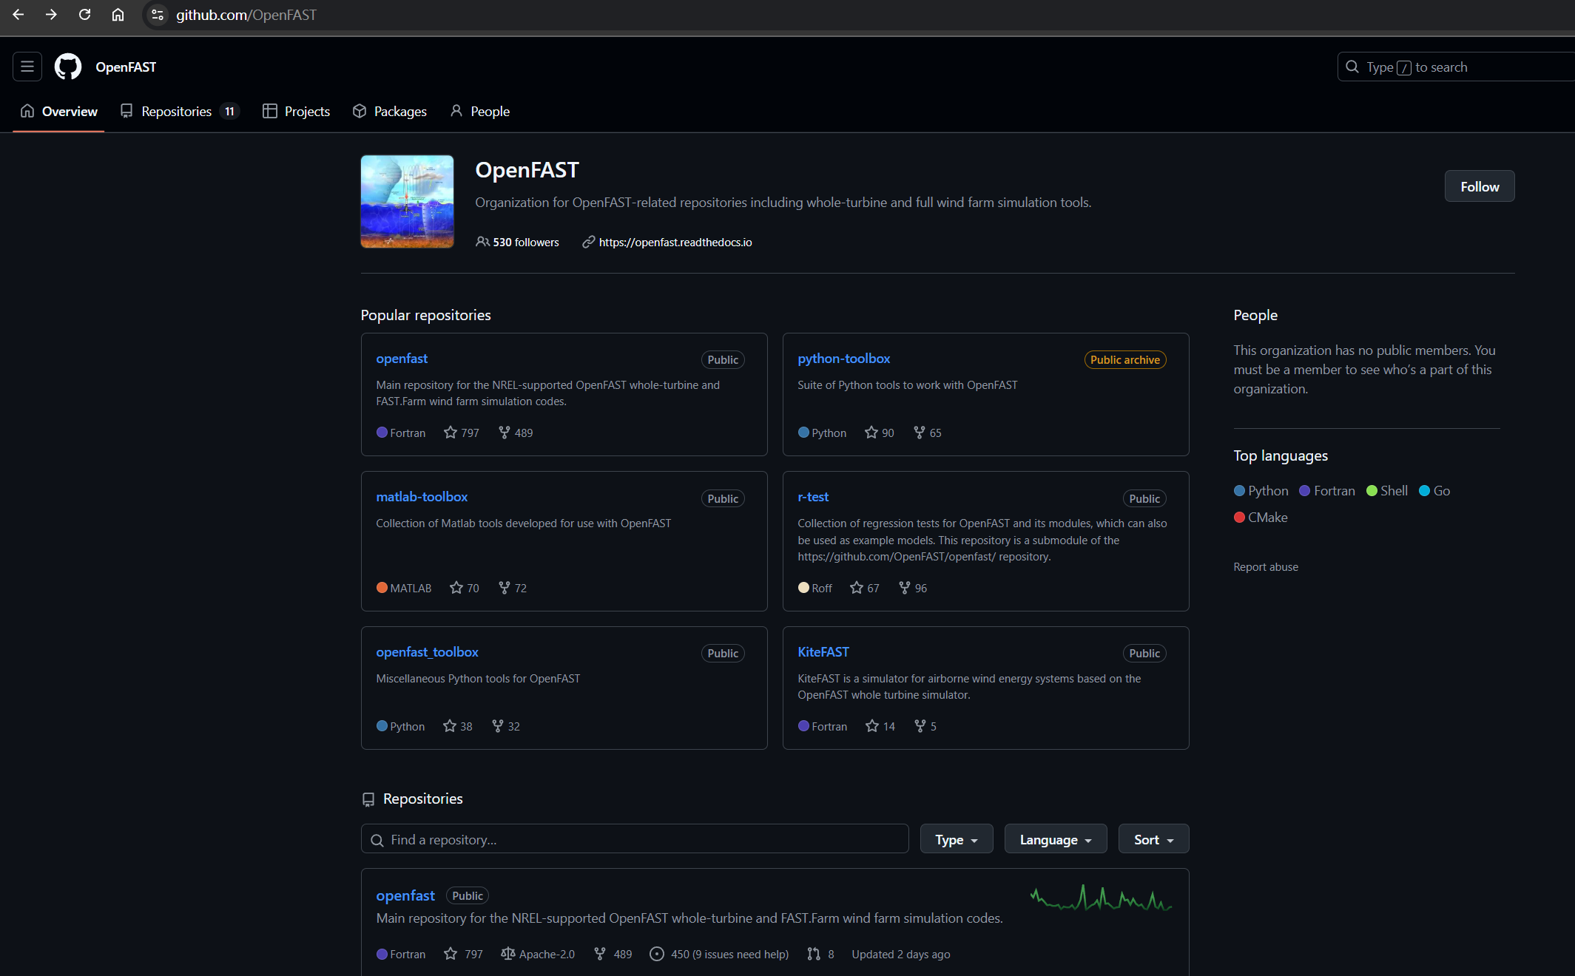Switch to the Repositories tab

[x=178, y=111]
